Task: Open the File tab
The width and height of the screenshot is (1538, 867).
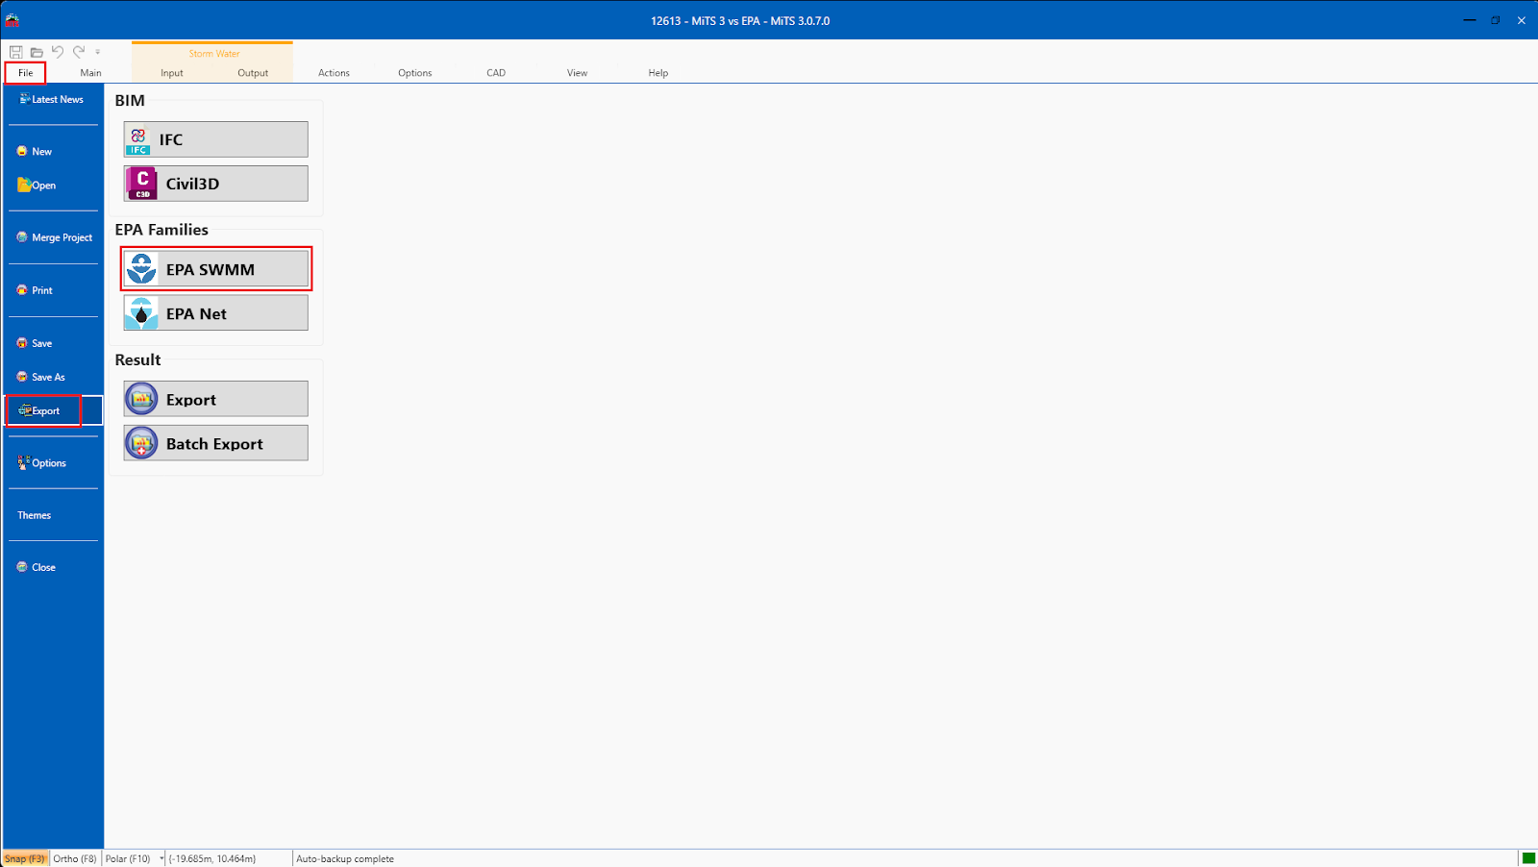Action: point(26,73)
